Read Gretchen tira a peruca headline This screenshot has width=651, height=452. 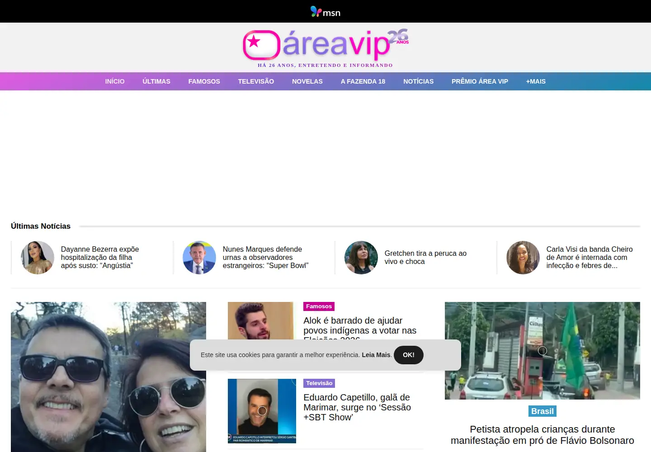[x=425, y=258]
